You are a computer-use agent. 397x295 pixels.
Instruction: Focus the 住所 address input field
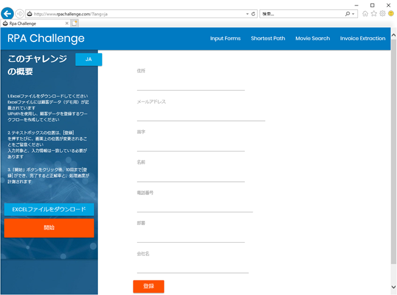click(191, 85)
